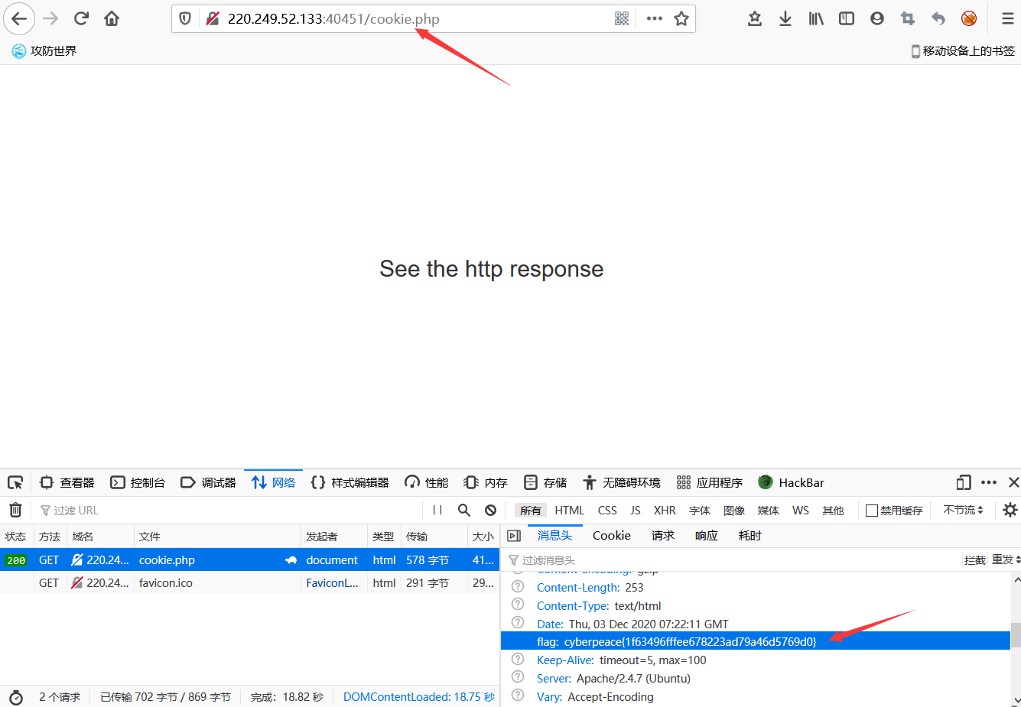Open request blocking icon
Viewport: 1021px width, 707px height.
491,510
